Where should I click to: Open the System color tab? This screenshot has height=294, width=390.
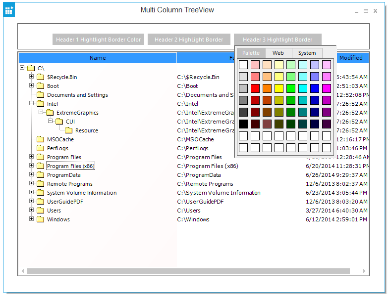(x=307, y=53)
